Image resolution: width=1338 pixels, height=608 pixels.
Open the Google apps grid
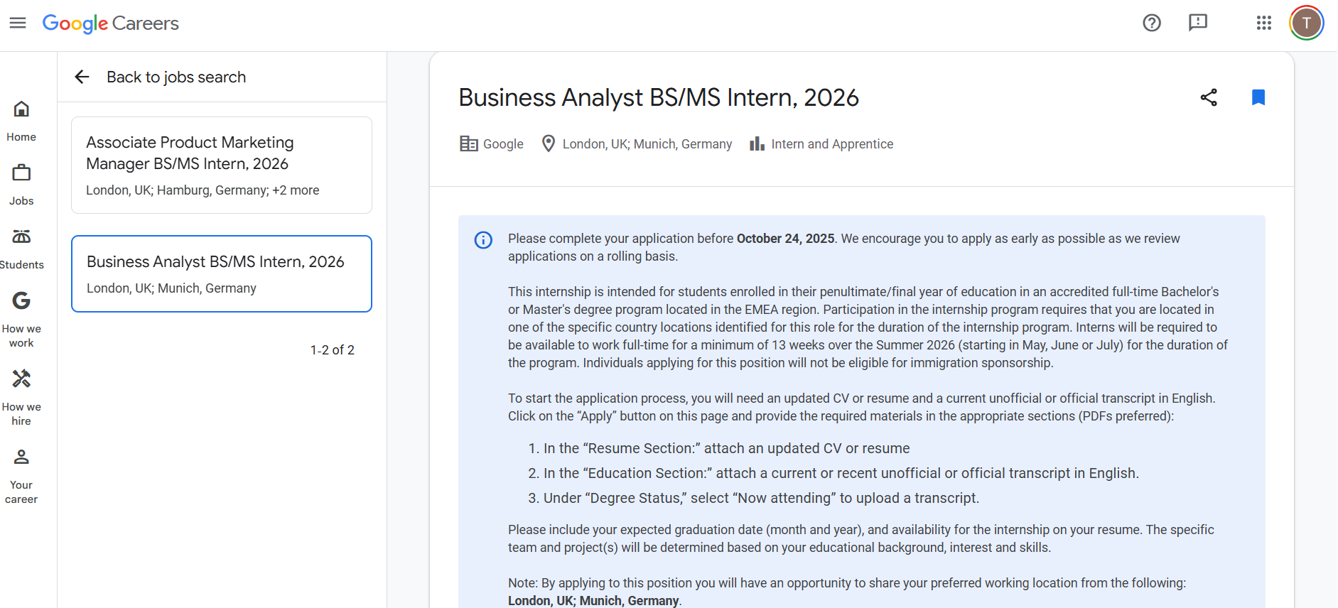1263,23
